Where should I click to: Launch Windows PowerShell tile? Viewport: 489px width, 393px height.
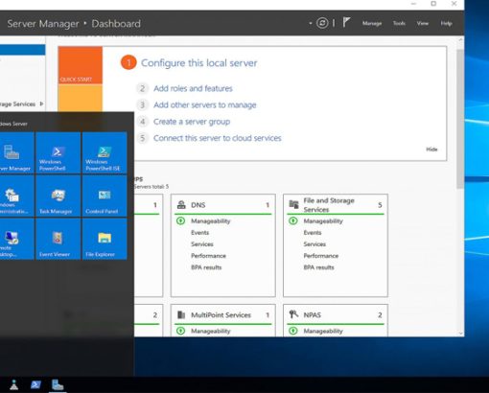click(58, 152)
